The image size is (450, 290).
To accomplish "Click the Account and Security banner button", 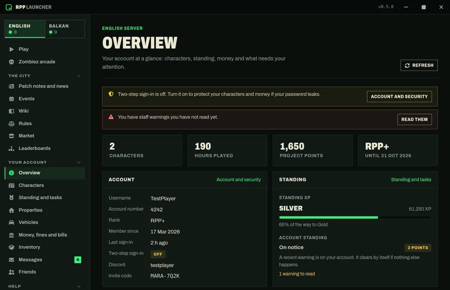I will tap(399, 97).
